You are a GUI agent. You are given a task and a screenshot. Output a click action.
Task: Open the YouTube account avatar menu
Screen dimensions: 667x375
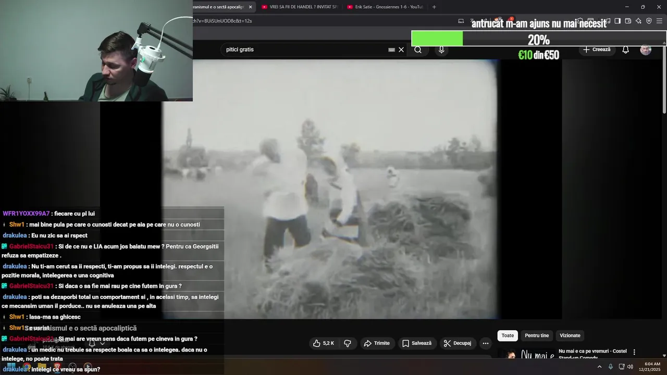pos(646,49)
